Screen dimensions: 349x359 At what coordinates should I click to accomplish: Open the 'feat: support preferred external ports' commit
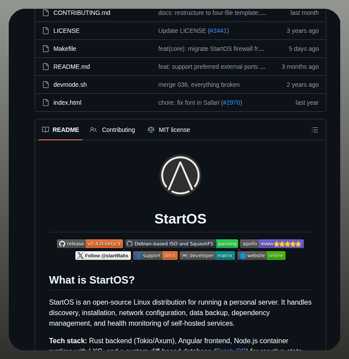click(212, 67)
